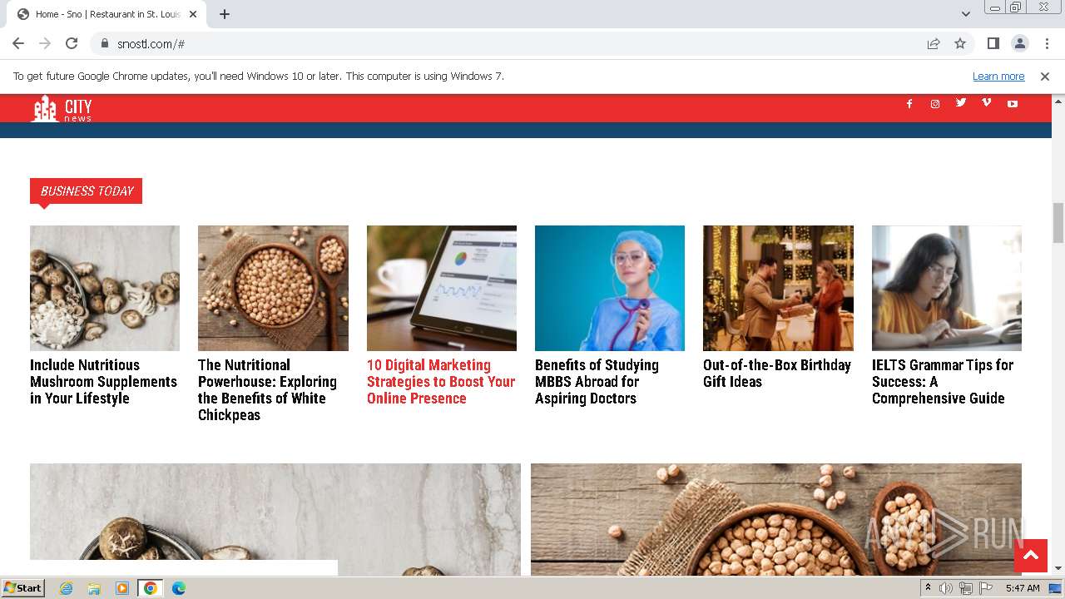
Task: Click the page vertical scrollbar thumb
Action: tap(1058, 222)
